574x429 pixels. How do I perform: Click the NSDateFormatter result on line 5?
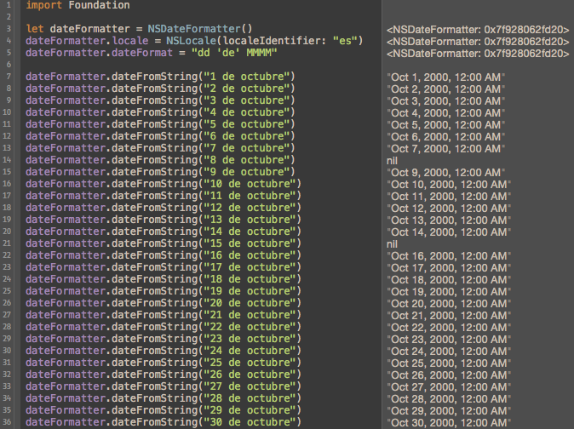[x=478, y=54]
